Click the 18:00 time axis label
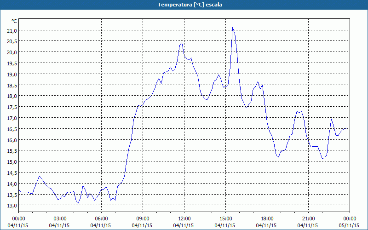 (x=267, y=219)
